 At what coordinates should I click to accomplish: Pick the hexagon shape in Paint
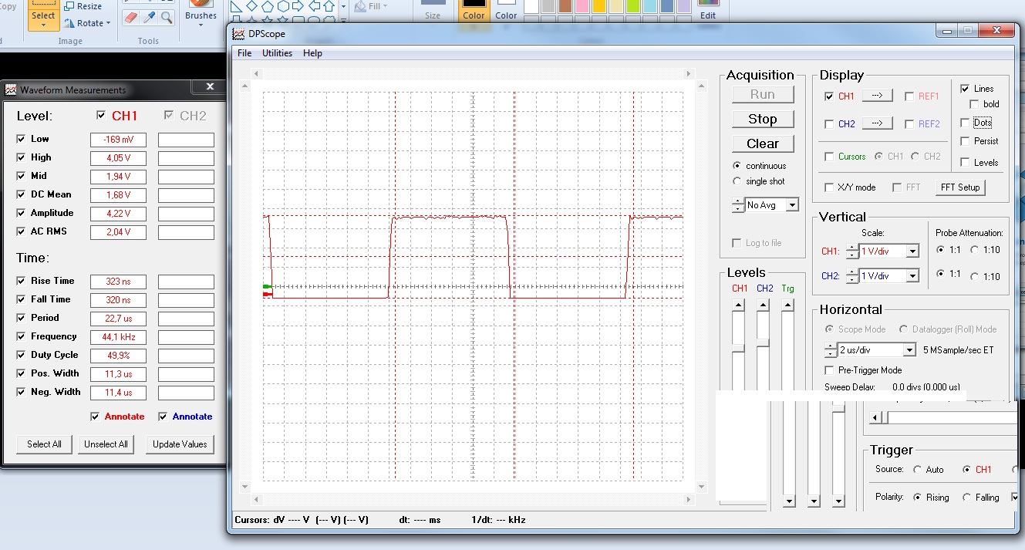tap(283, 6)
